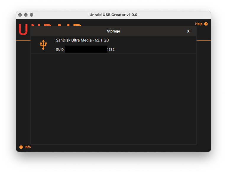Screen dimensions: 227x173
Task: Open the Info link
Action: 28,147
